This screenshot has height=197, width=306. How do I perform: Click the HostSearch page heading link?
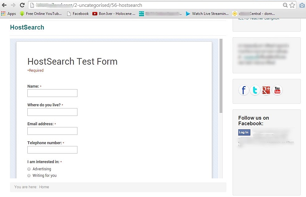coord(27,27)
